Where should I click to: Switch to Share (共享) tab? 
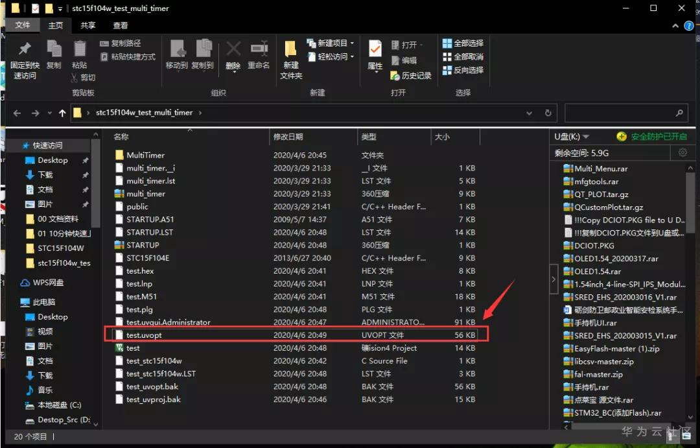pos(88,25)
